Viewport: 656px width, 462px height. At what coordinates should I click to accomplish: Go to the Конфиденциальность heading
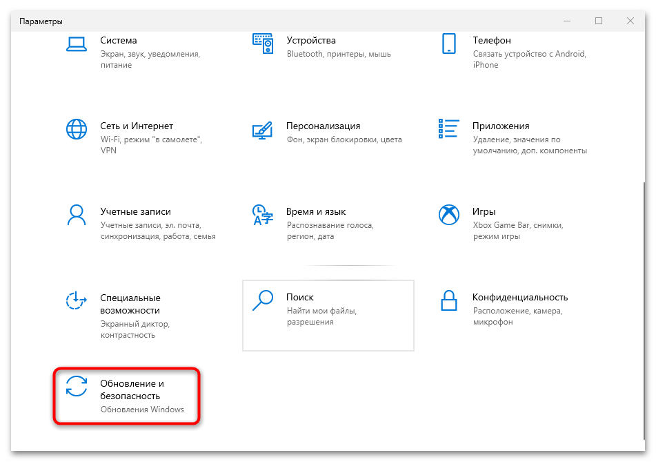point(520,298)
